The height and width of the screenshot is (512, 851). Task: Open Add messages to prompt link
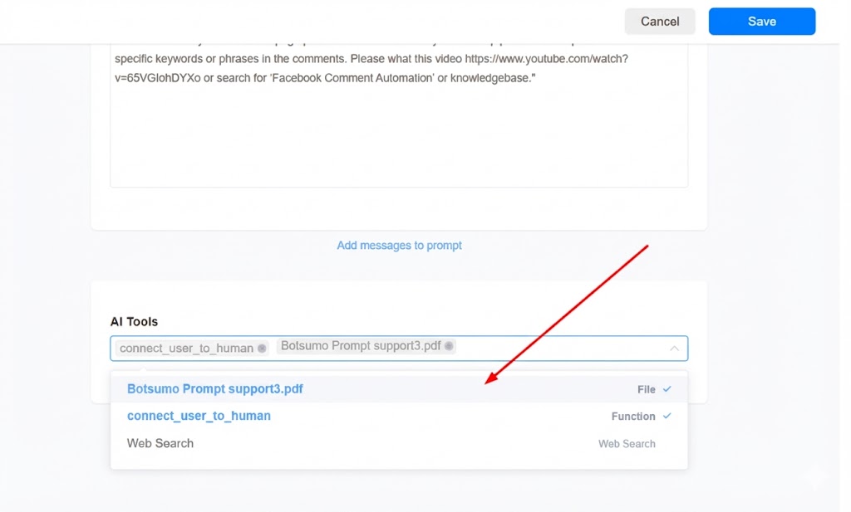pos(399,246)
